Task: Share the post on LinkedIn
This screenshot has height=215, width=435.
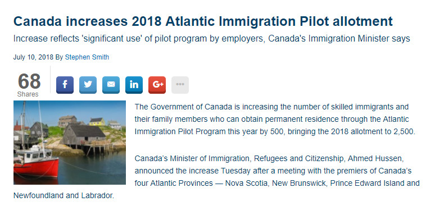Action: coord(134,85)
